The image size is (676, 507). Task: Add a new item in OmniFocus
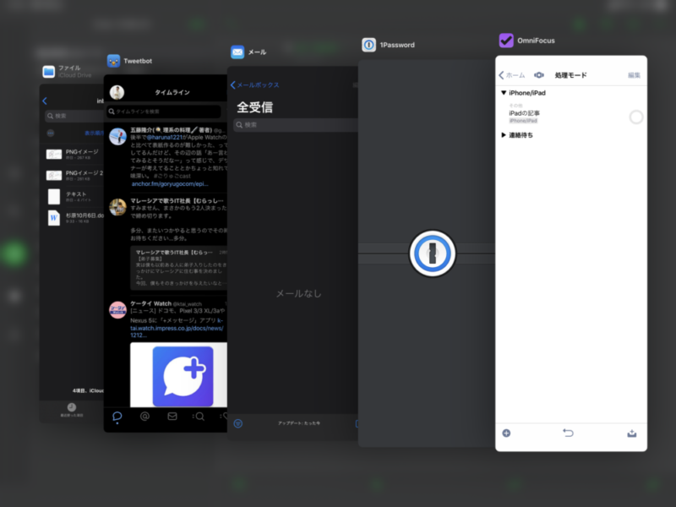pos(506,433)
